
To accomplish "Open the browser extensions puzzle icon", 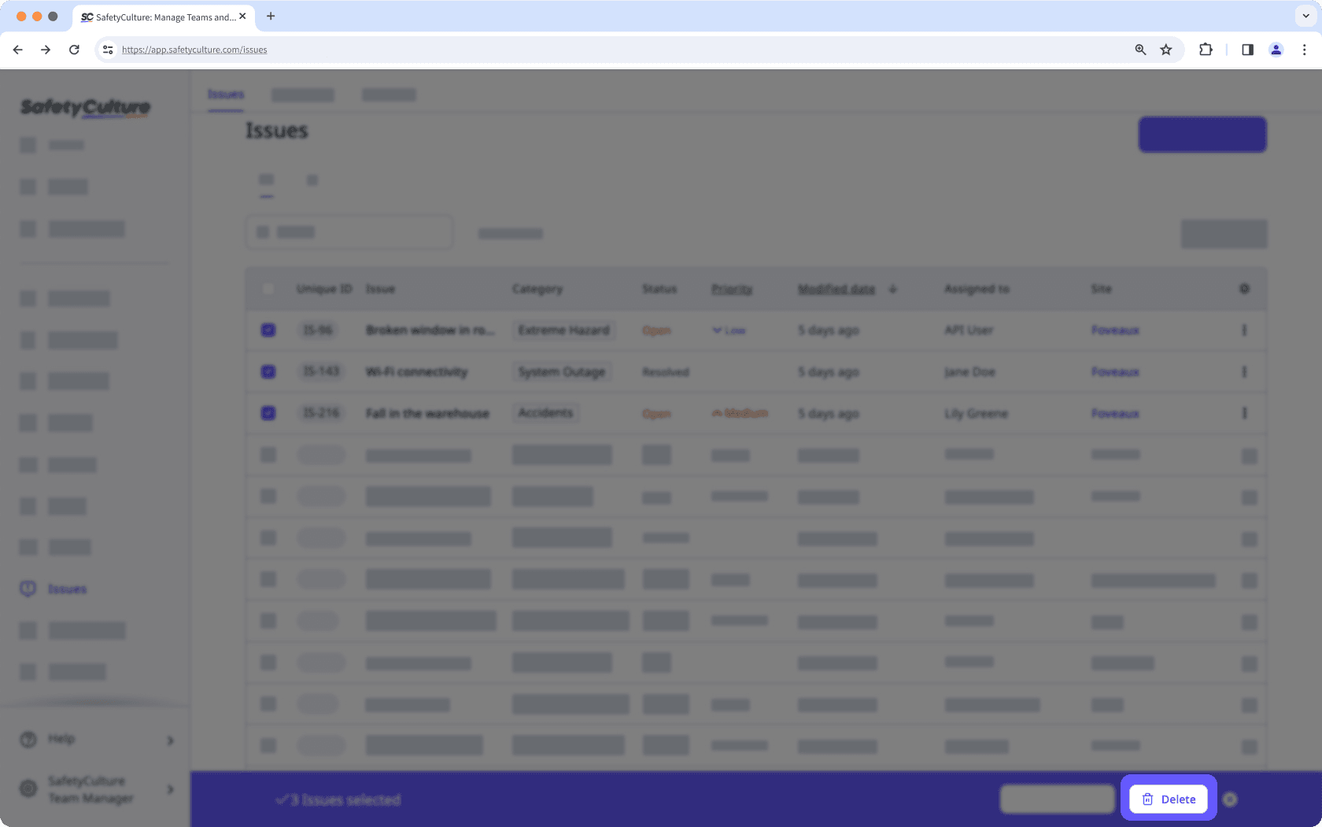I will pyautogui.click(x=1205, y=49).
